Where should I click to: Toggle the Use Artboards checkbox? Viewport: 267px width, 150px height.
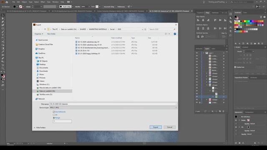point(54,112)
